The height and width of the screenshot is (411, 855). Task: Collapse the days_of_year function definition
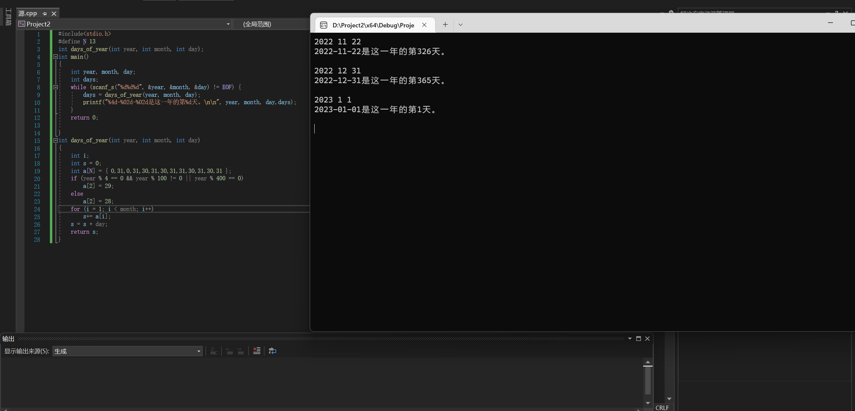56,140
